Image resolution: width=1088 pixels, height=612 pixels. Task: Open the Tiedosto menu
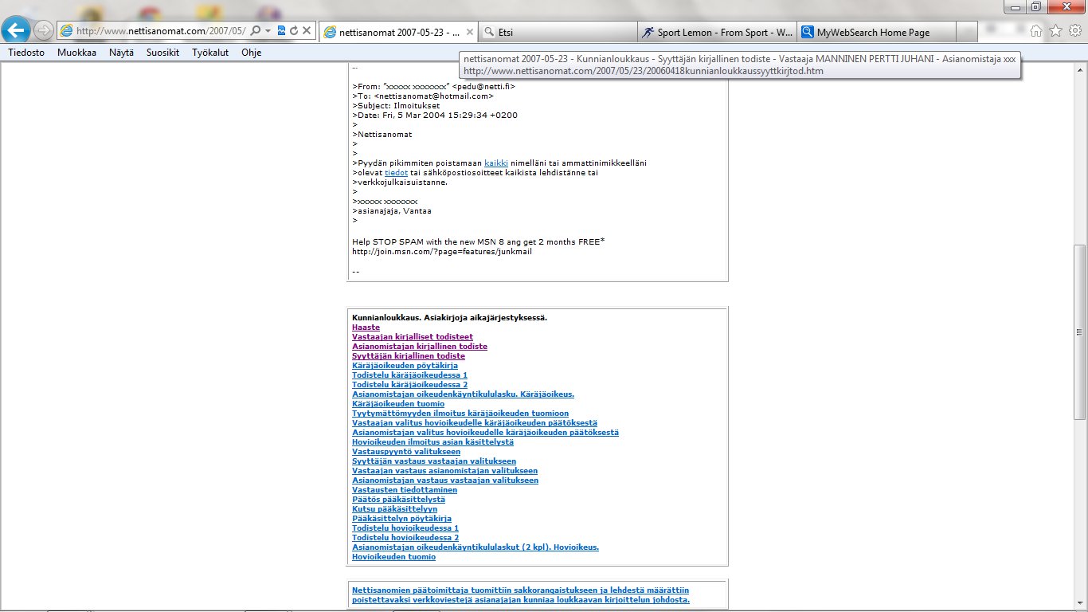click(x=26, y=53)
